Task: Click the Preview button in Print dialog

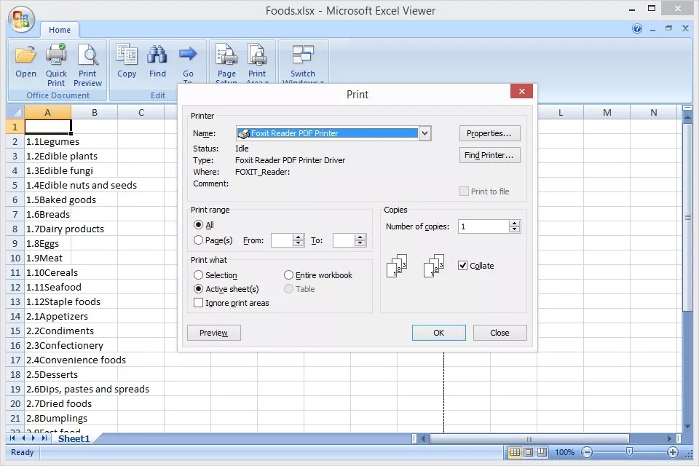Action: click(x=214, y=333)
